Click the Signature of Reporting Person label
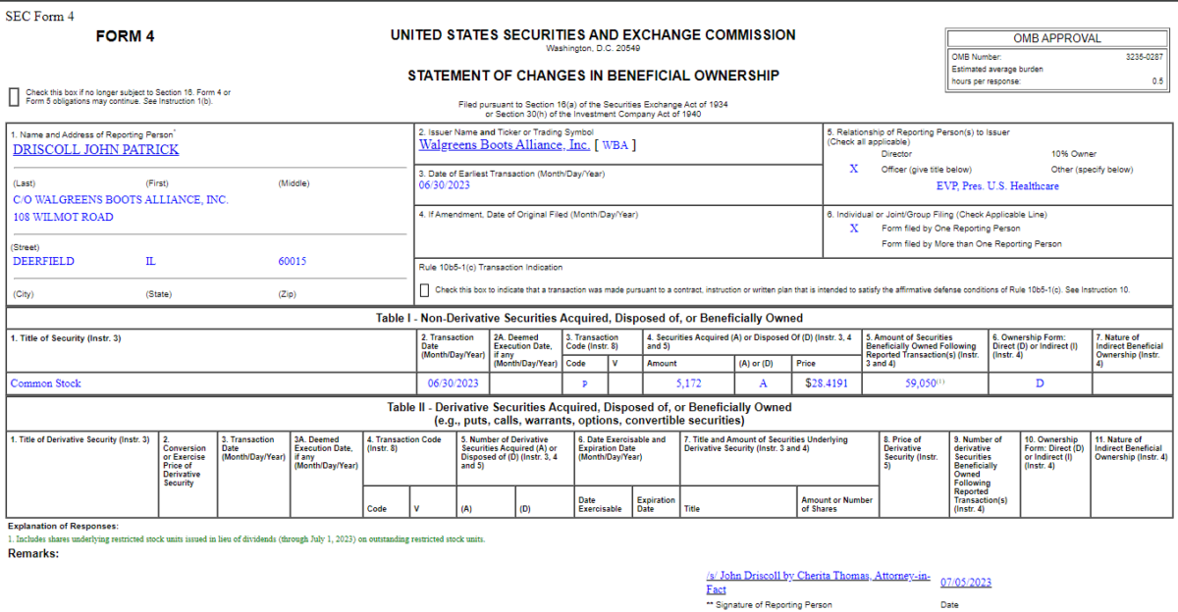This screenshot has width=1178, height=612. pyautogui.click(x=769, y=605)
